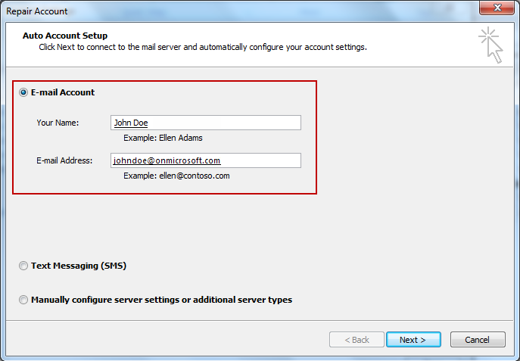Select the E-mail Account radio button

[x=23, y=92]
